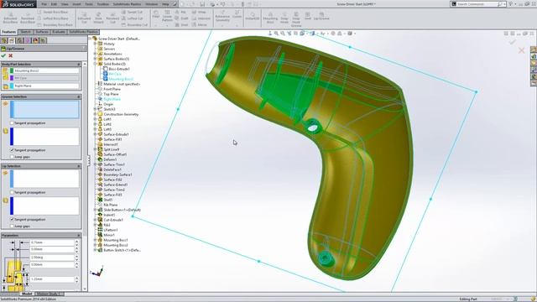Click the Search Commands box

[x=477, y=4]
